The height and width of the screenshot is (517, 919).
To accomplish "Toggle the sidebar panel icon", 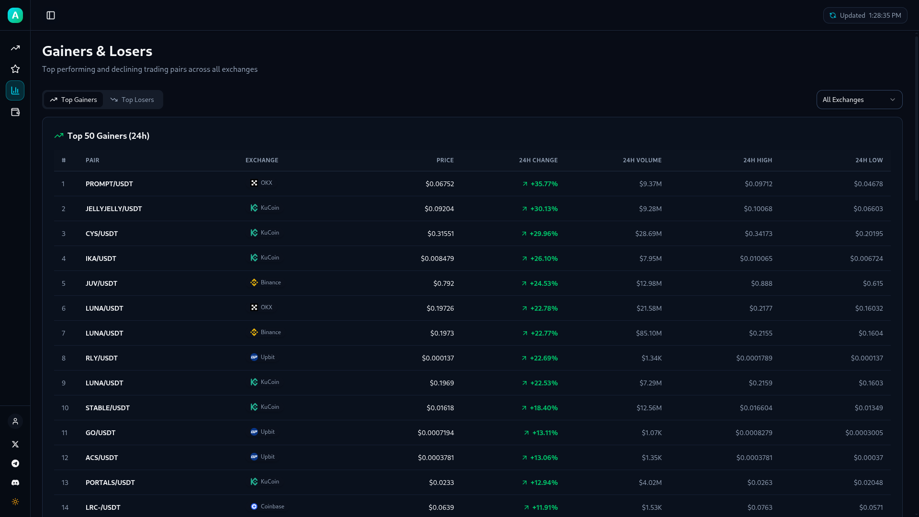I will tap(51, 15).
